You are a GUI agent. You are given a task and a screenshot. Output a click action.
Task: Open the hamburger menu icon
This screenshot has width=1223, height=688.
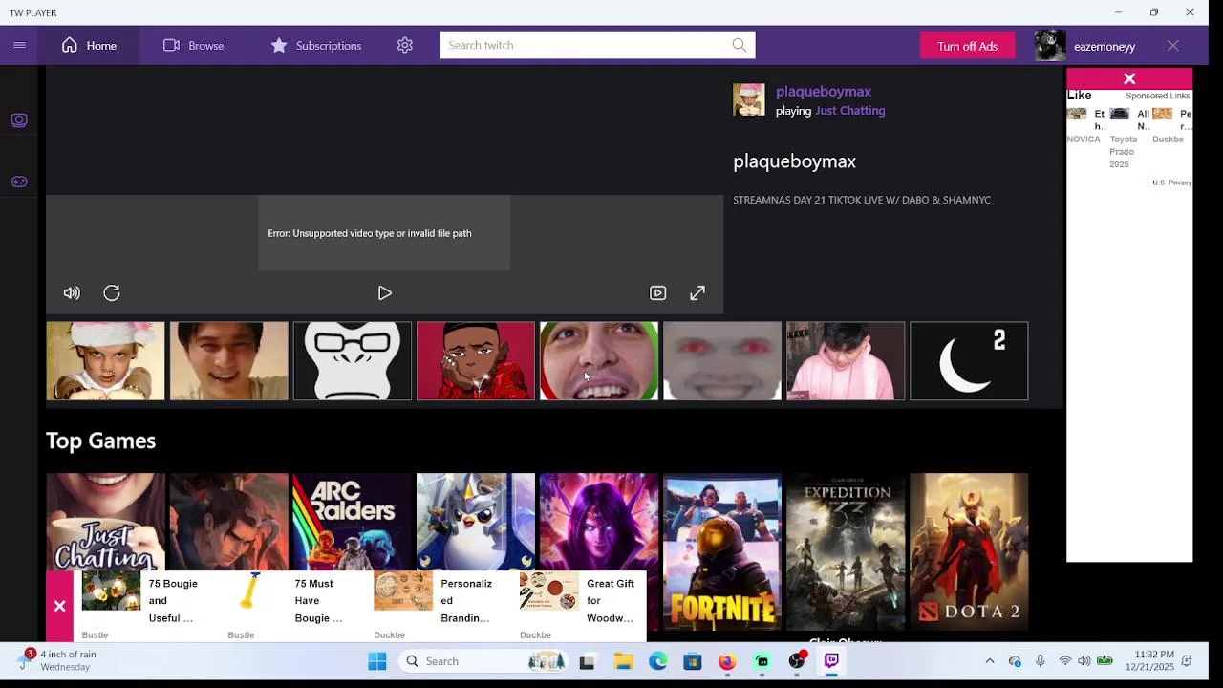[19, 45]
